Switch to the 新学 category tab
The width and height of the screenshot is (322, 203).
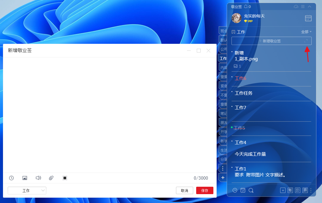[x=223, y=141]
